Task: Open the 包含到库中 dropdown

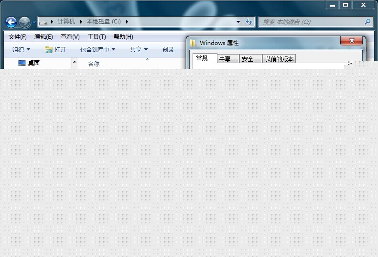Action: point(97,49)
